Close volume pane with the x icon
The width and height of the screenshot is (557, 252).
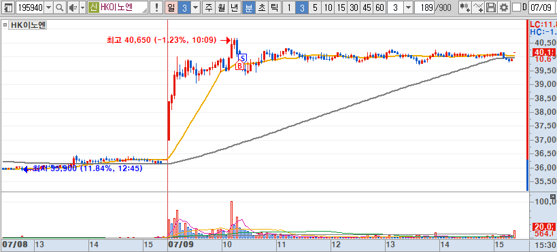(553, 196)
